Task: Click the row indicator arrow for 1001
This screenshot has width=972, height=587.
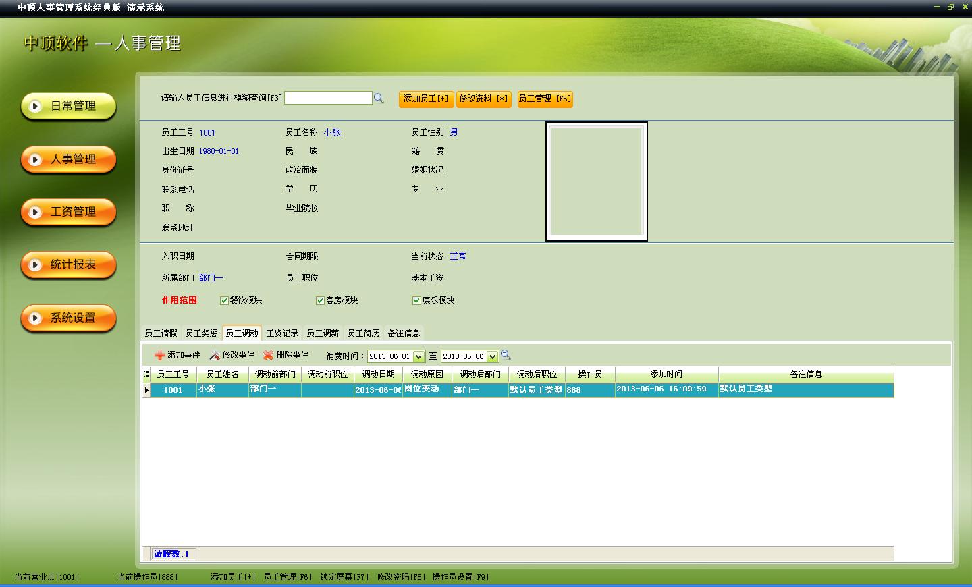Action: tap(146, 390)
